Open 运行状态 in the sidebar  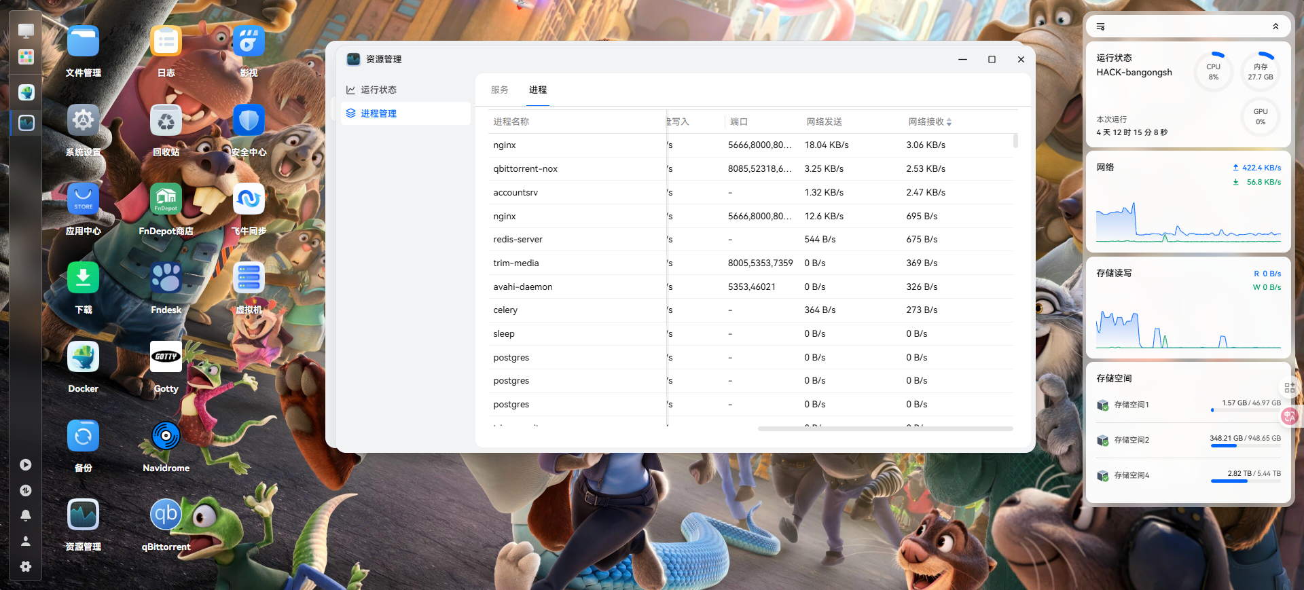(x=405, y=90)
